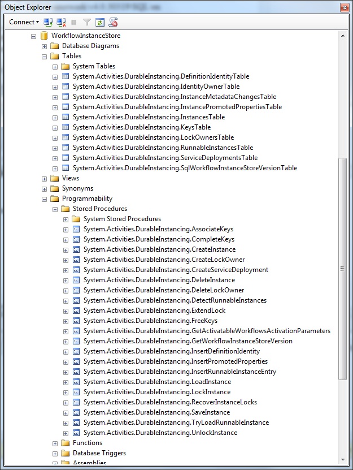The height and width of the screenshot is (470, 353).
Task: Expand the System Stored Procedures folder
Action: pyautogui.click(x=66, y=219)
